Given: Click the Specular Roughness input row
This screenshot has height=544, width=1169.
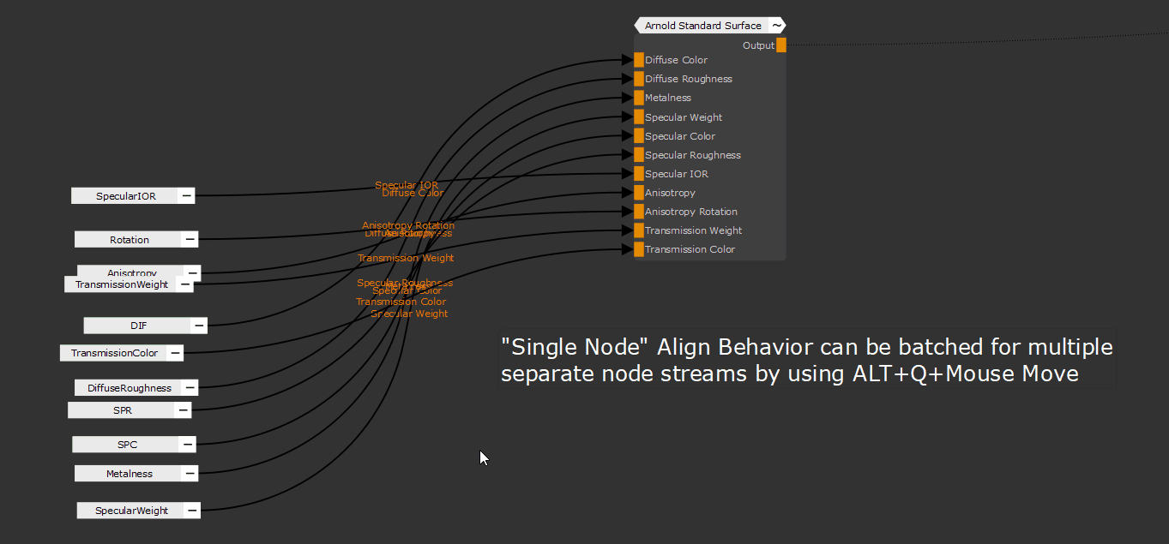Looking at the screenshot, I should (692, 155).
